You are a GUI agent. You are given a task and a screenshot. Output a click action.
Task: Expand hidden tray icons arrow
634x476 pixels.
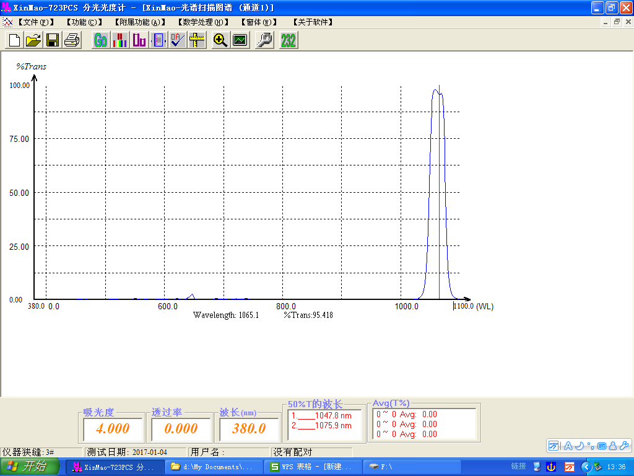pos(586,467)
